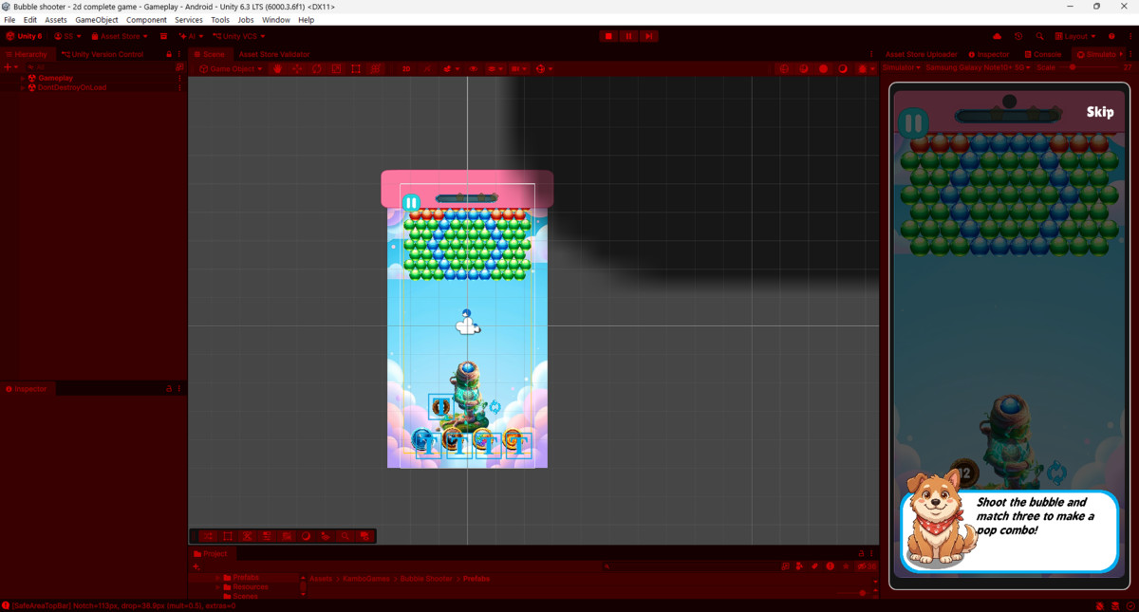Click the magnifier icon in Scene overlay toolbar
Screen dimensions: 1139x612
[345, 536]
